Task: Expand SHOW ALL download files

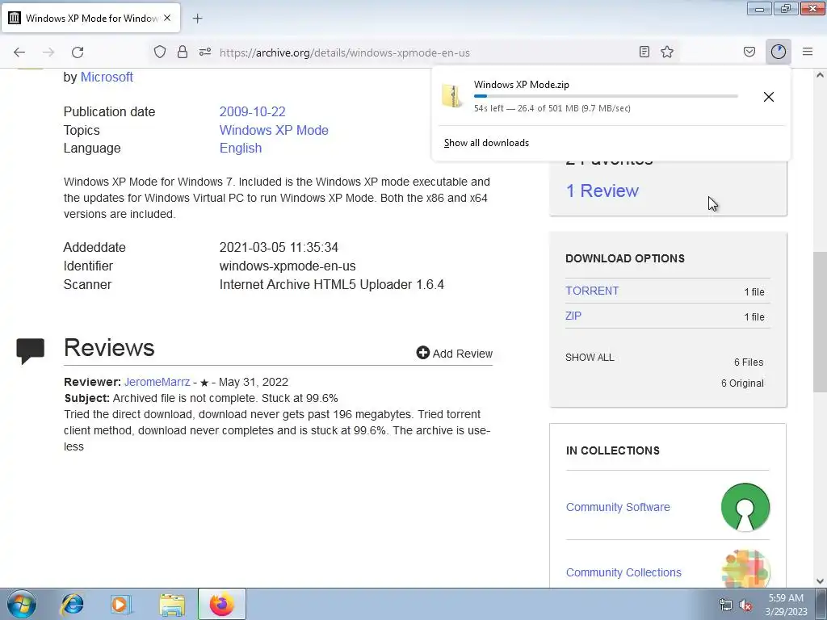Action: pyautogui.click(x=590, y=358)
